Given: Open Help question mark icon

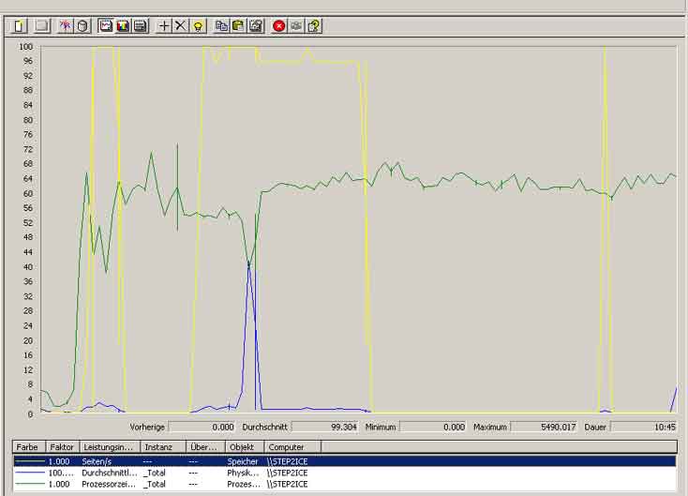Looking at the screenshot, I should [314, 26].
